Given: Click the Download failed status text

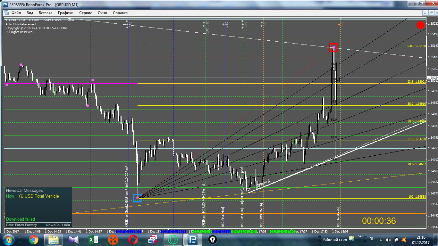Looking at the screenshot, I should point(21,219).
